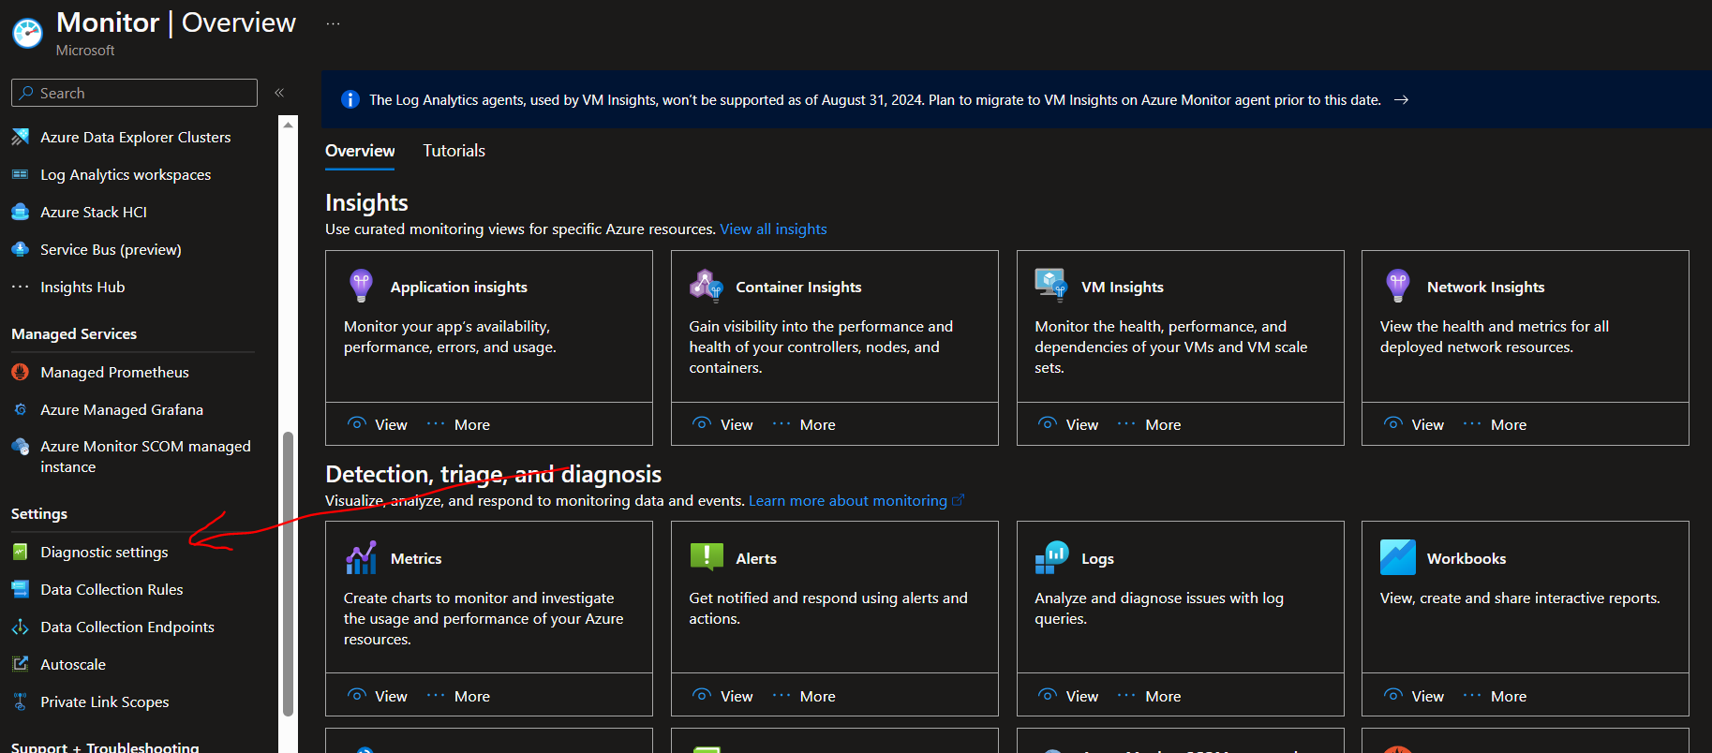Open More options for Workbooks
Image resolution: width=1712 pixels, height=753 pixels.
click(1496, 696)
